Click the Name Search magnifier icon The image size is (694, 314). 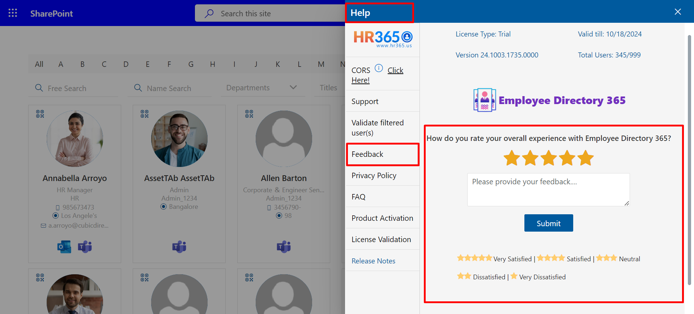tap(138, 88)
